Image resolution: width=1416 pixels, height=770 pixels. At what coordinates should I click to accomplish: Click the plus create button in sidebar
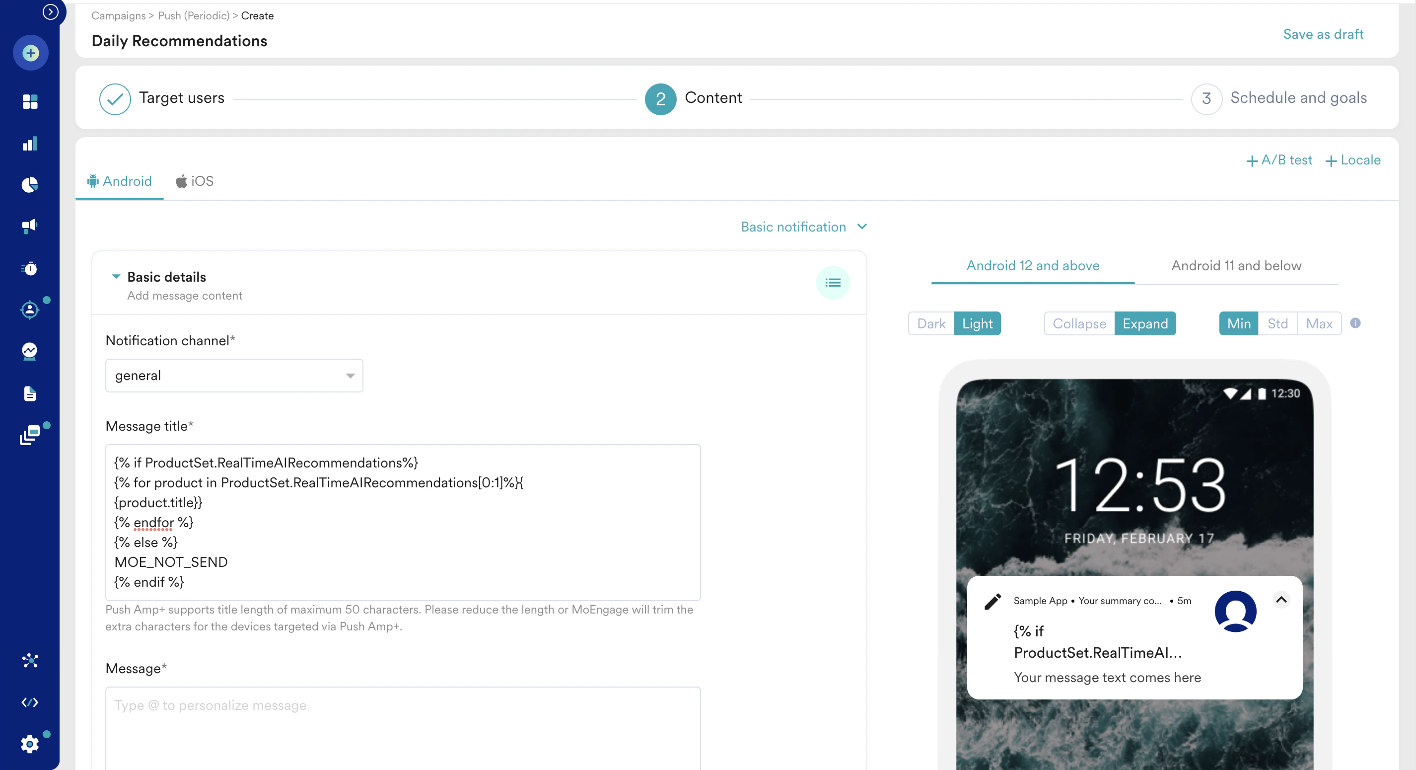pyautogui.click(x=30, y=53)
